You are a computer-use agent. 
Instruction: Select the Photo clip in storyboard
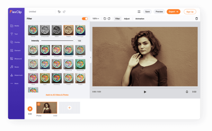[47, 108]
